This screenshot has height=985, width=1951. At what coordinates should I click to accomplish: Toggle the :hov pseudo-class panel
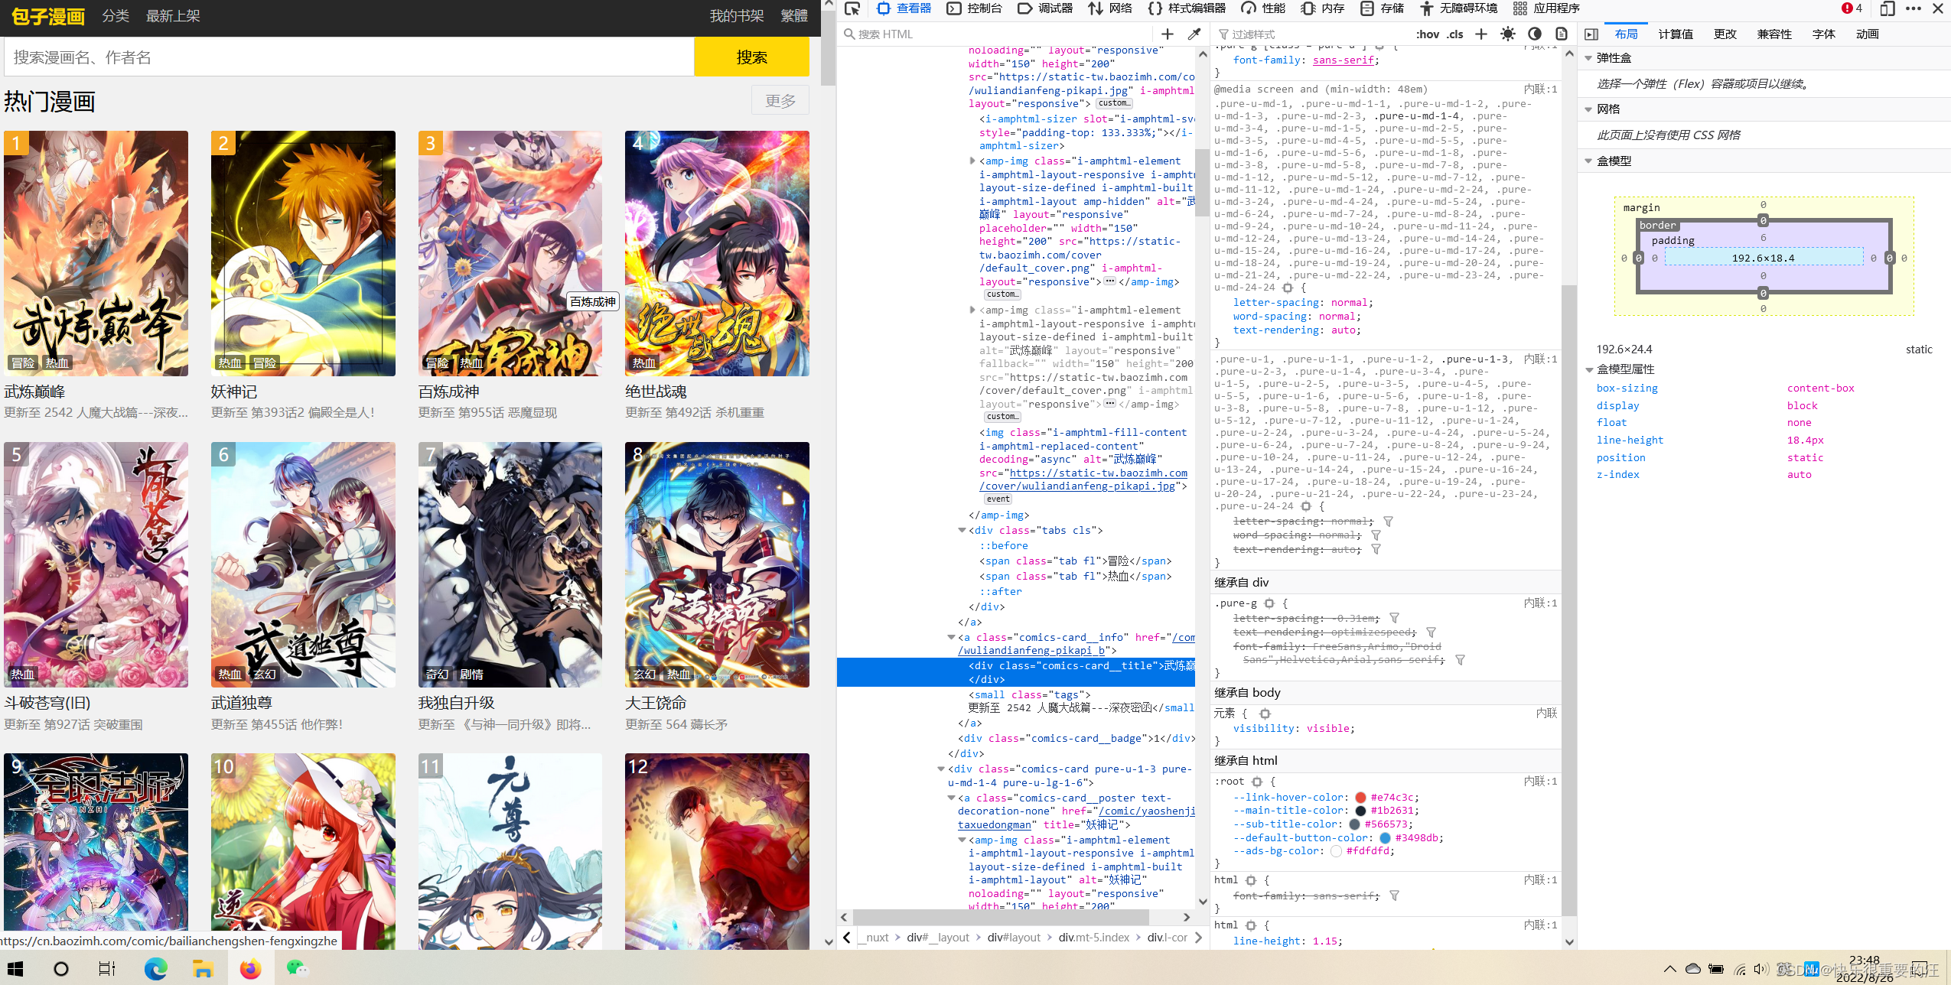pos(1427,34)
